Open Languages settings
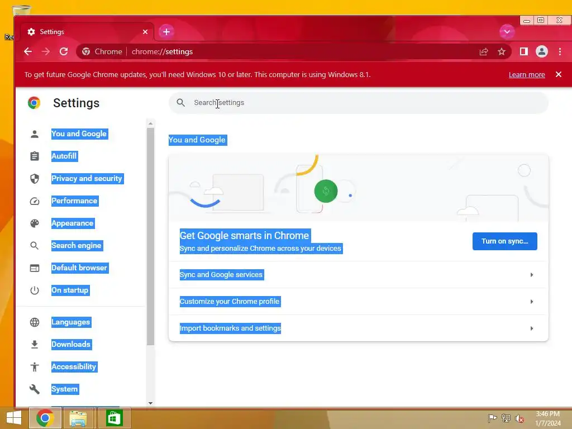 tap(71, 322)
